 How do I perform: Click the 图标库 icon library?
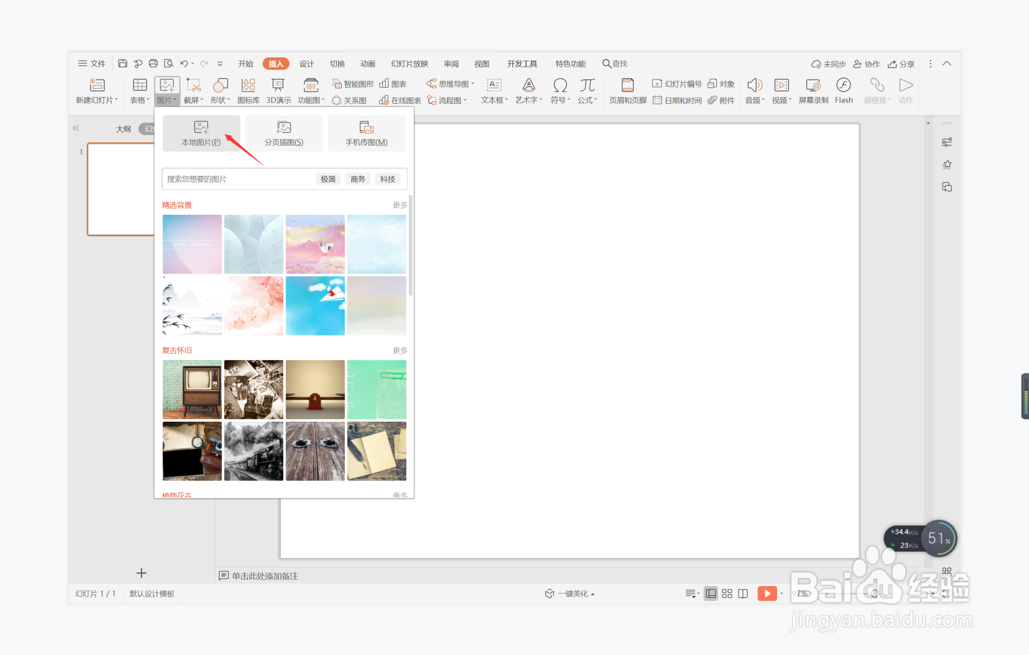coord(248,91)
